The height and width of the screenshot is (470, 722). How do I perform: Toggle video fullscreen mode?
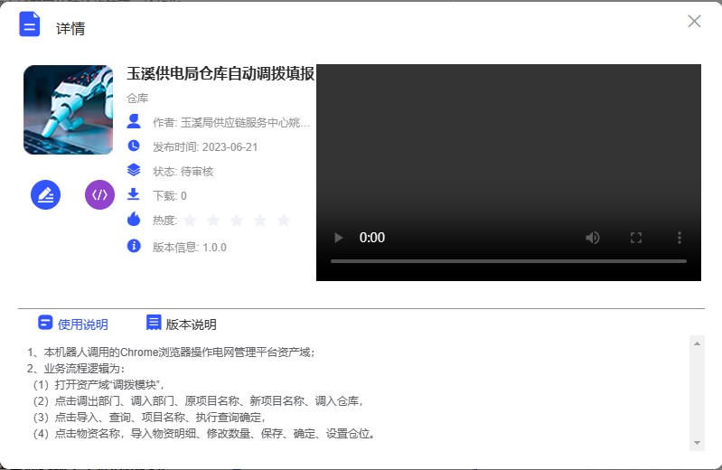(636, 238)
